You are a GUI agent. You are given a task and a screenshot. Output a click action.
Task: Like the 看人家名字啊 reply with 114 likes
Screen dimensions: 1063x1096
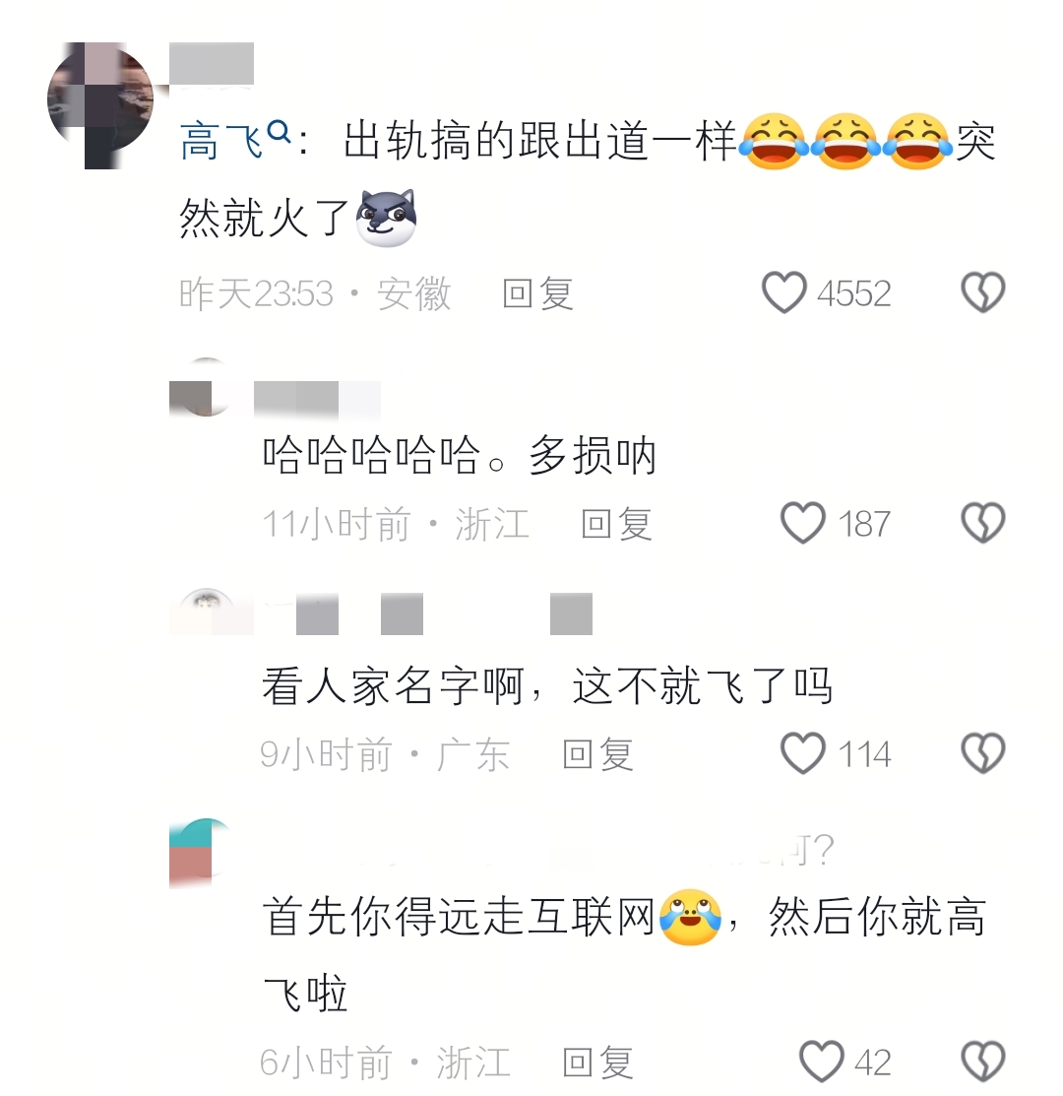pyautogui.click(x=802, y=752)
